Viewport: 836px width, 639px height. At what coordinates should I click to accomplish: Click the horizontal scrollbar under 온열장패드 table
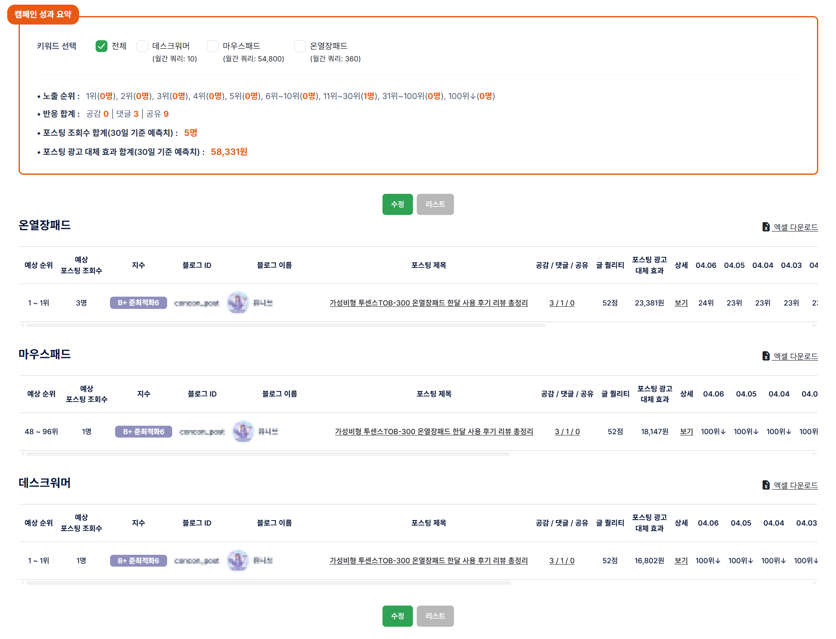pos(286,325)
